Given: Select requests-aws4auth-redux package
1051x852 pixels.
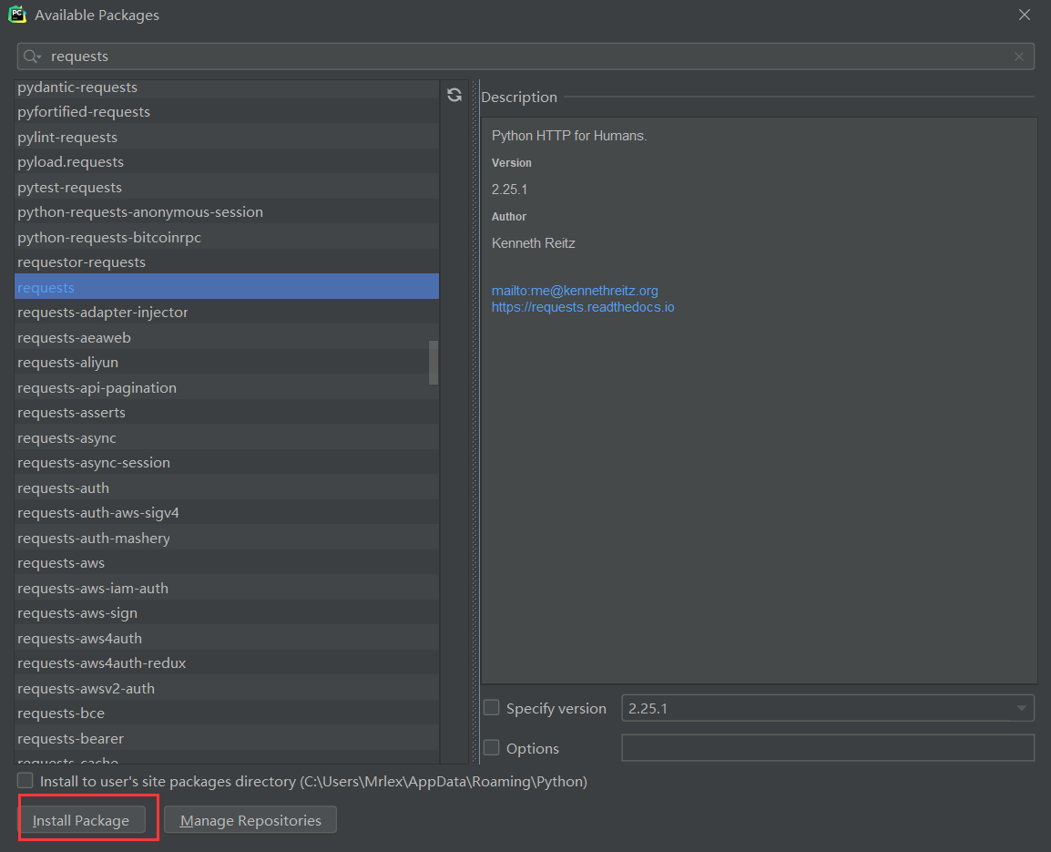Looking at the screenshot, I should click(227, 663).
